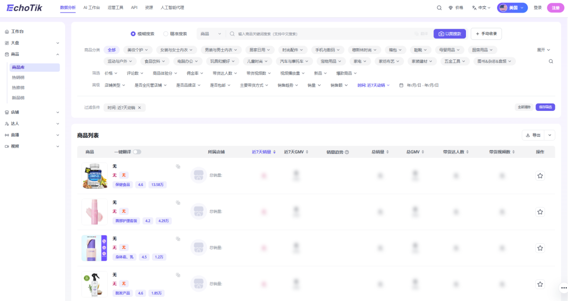
Task: Click the 以图搜款 image search button
Action: pyautogui.click(x=450, y=34)
